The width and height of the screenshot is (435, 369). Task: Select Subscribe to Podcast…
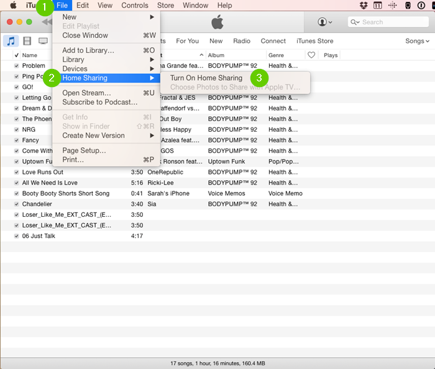click(x=106, y=102)
